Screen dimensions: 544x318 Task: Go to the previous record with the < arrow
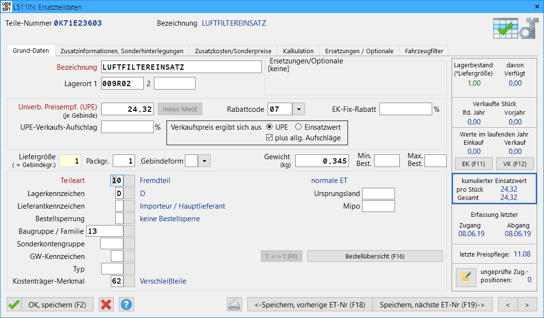tap(508, 304)
